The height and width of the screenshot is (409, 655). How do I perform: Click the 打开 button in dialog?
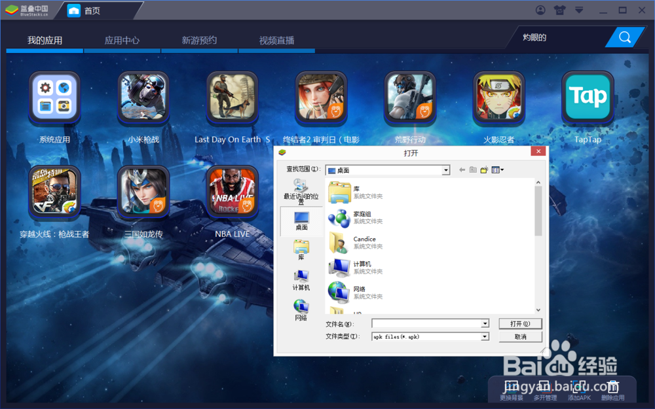(x=520, y=324)
